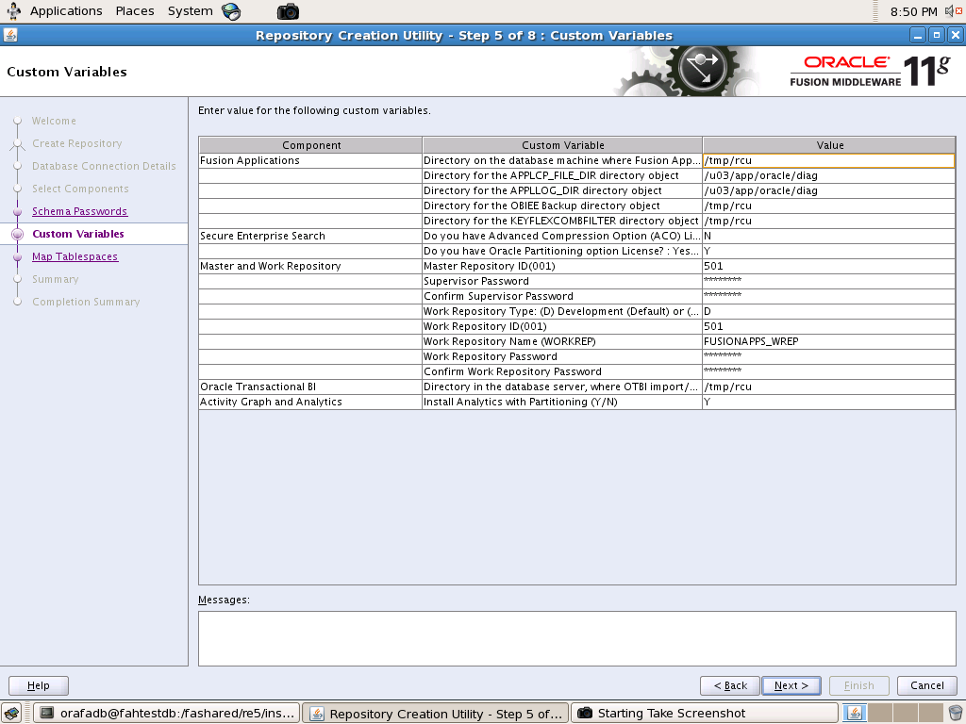Image resolution: width=966 pixels, height=724 pixels.
Task: Click the 8:50 PM clock
Action: pyautogui.click(x=913, y=11)
